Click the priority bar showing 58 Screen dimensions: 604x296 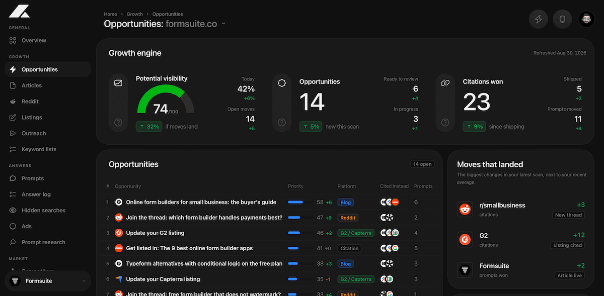click(300, 202)
